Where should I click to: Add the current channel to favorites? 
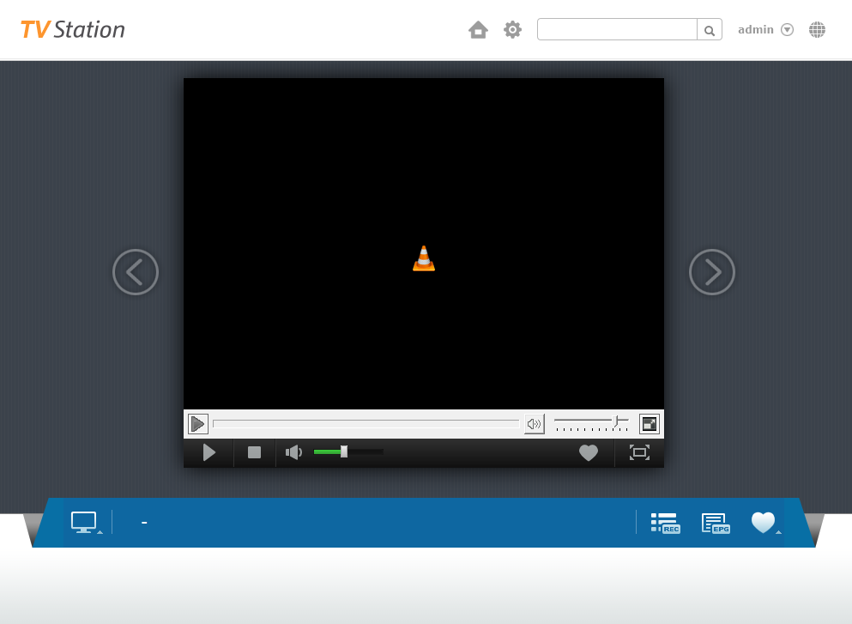589,452
